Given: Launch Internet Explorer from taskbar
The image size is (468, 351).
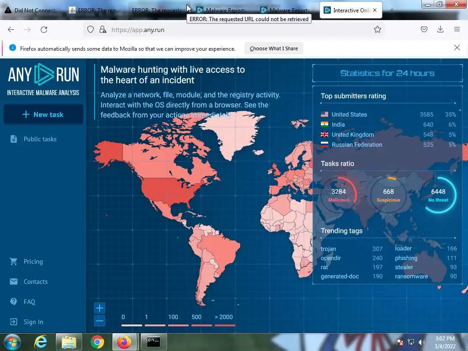Looking at the screenshot, I should [x=41, y=342].
